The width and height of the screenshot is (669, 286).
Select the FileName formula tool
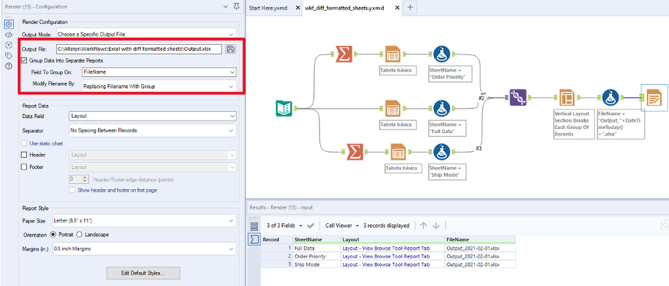[x=611, y=98]
